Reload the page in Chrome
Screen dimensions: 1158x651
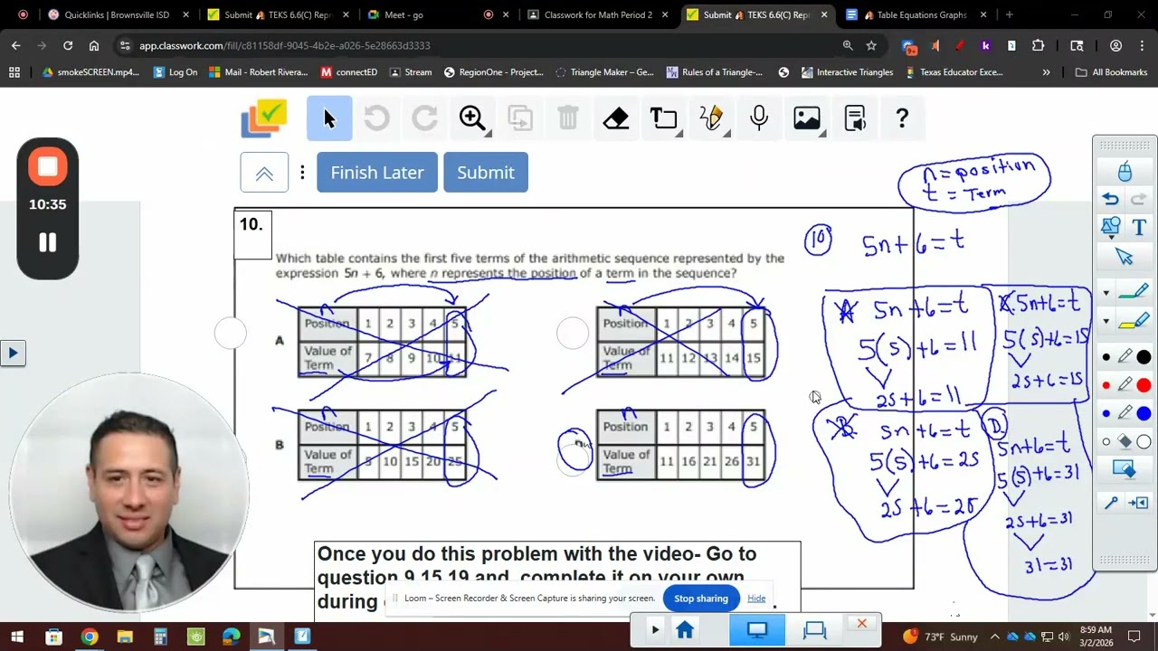68,45
